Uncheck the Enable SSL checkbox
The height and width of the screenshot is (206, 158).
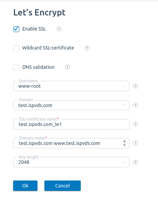[16, 29]
